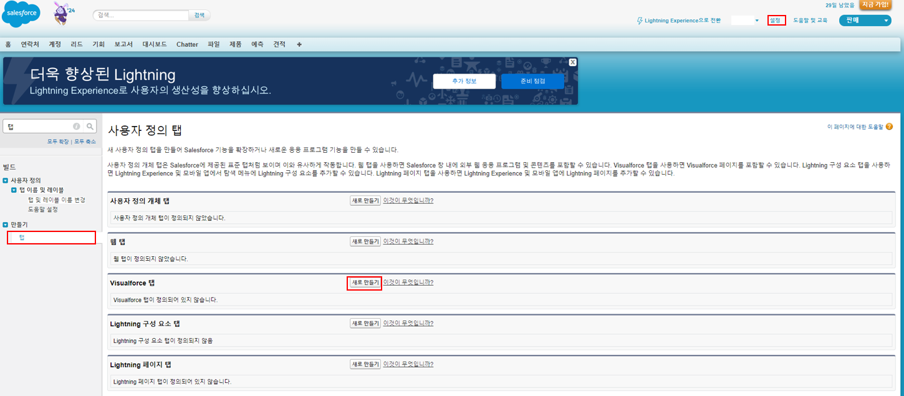Switch to the 예측 tab

257,44
